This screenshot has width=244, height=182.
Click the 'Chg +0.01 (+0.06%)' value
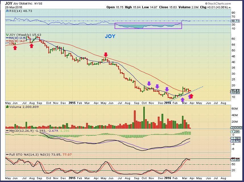click(x=214, y=7)
